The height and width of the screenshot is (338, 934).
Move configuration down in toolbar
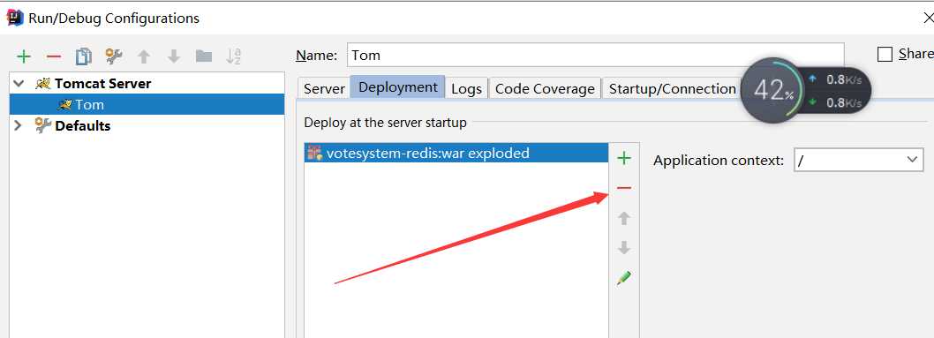174,56
